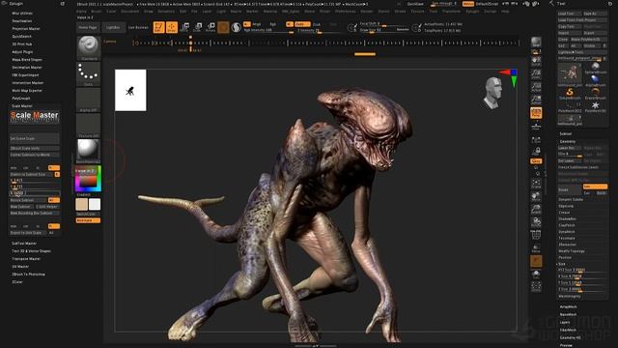Click the AAHalf icon
This screenshot has width=618, height=348.
tap(536, 99)
